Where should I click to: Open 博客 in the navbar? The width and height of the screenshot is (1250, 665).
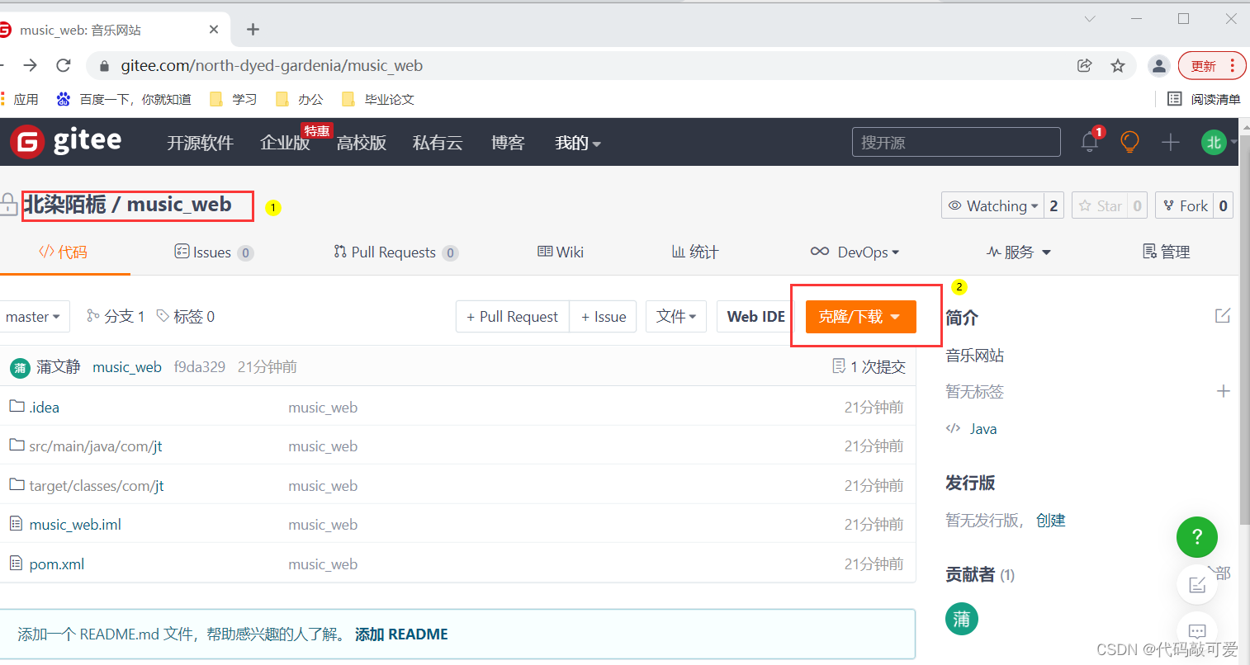508,143
